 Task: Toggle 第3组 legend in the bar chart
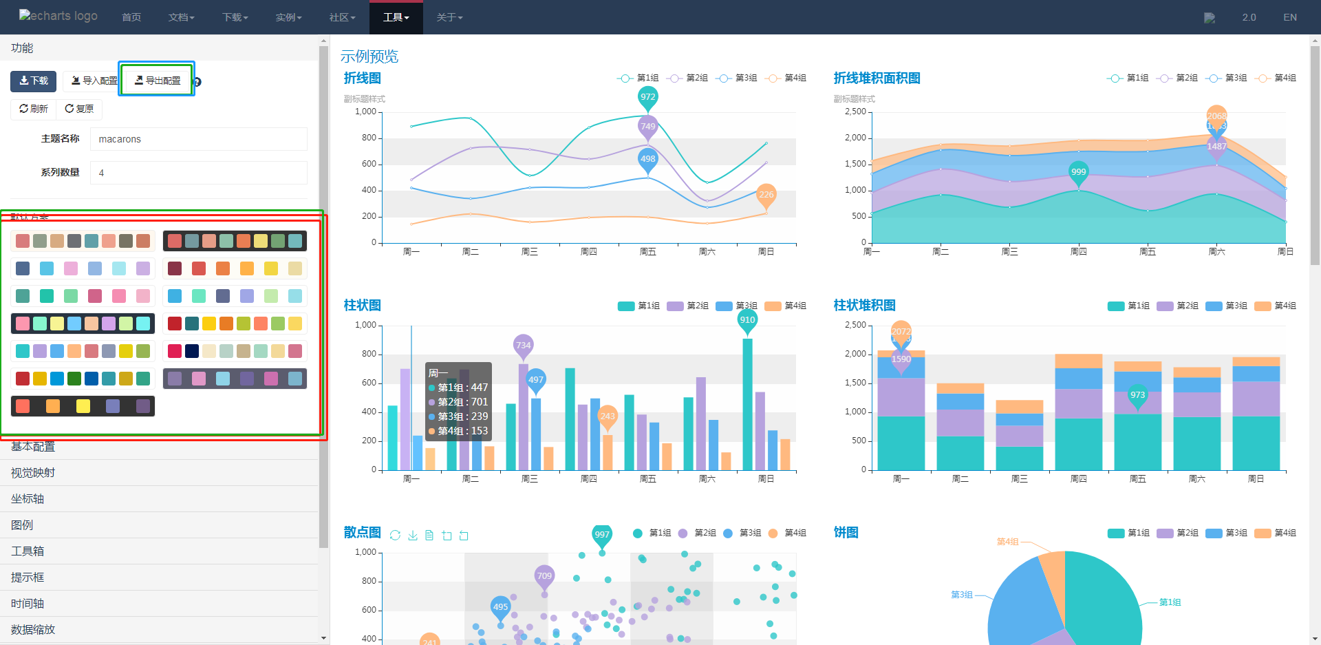click(x=736, y=306)
